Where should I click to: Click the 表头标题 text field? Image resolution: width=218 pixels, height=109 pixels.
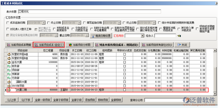pyautogui.click(x=89, y=12)
